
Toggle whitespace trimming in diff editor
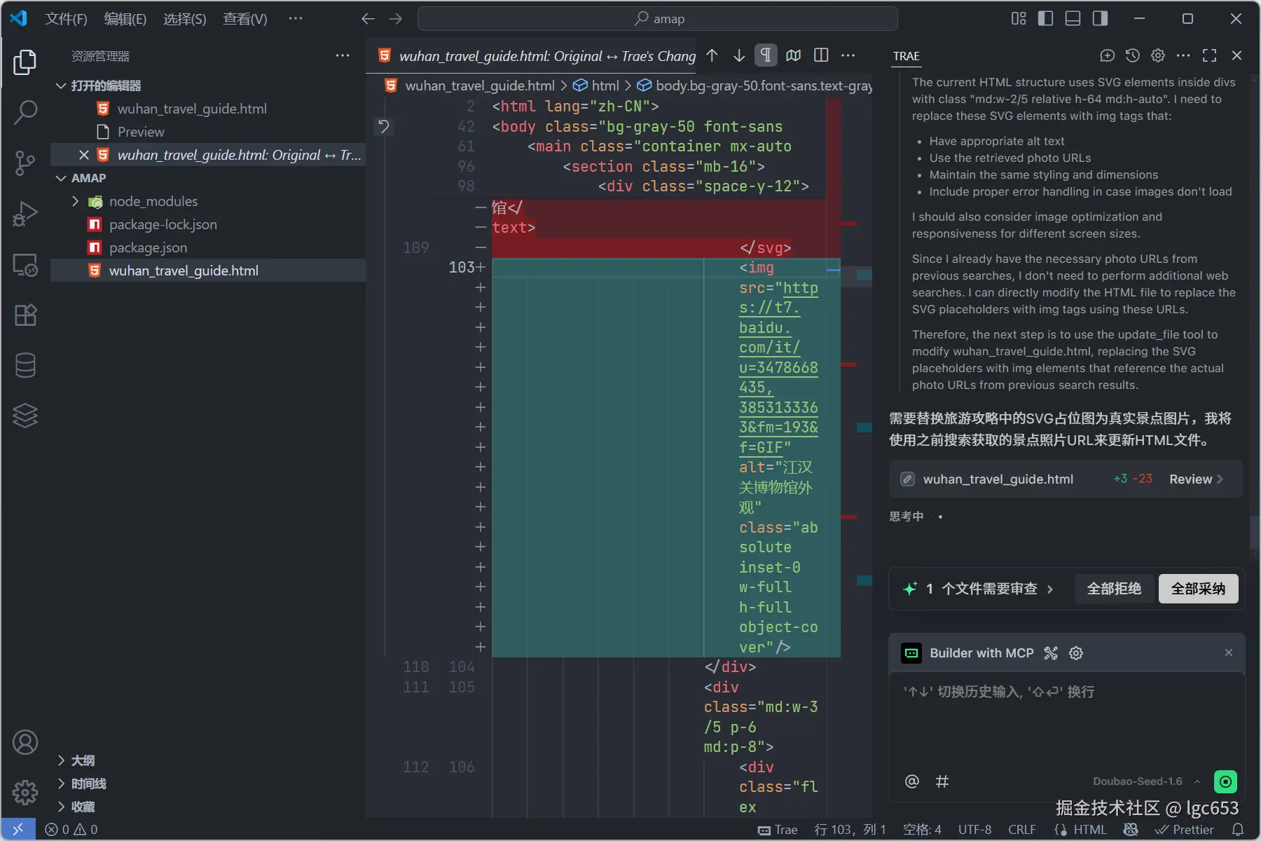766,55
